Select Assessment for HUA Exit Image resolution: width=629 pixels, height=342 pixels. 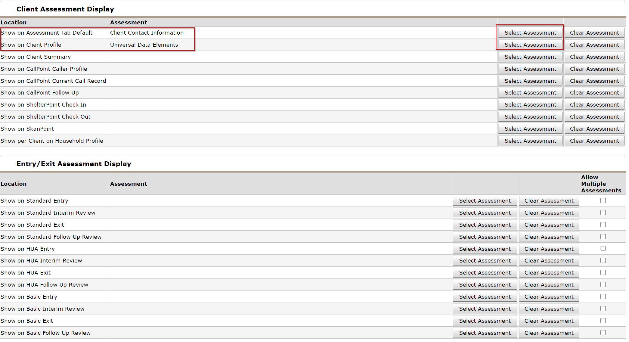click(x=485, y=272)
